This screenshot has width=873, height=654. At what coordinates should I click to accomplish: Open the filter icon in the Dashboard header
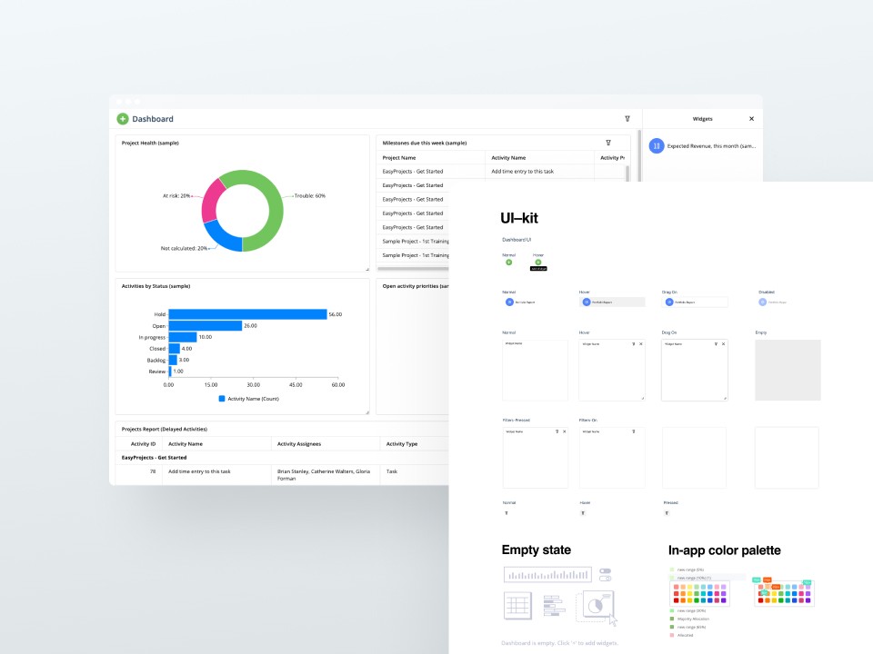coord(627,118)
